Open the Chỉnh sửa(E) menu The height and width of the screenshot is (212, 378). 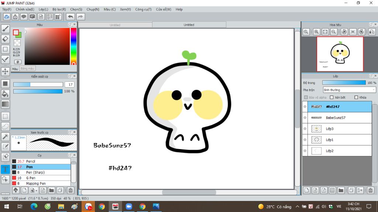[25, 9]
